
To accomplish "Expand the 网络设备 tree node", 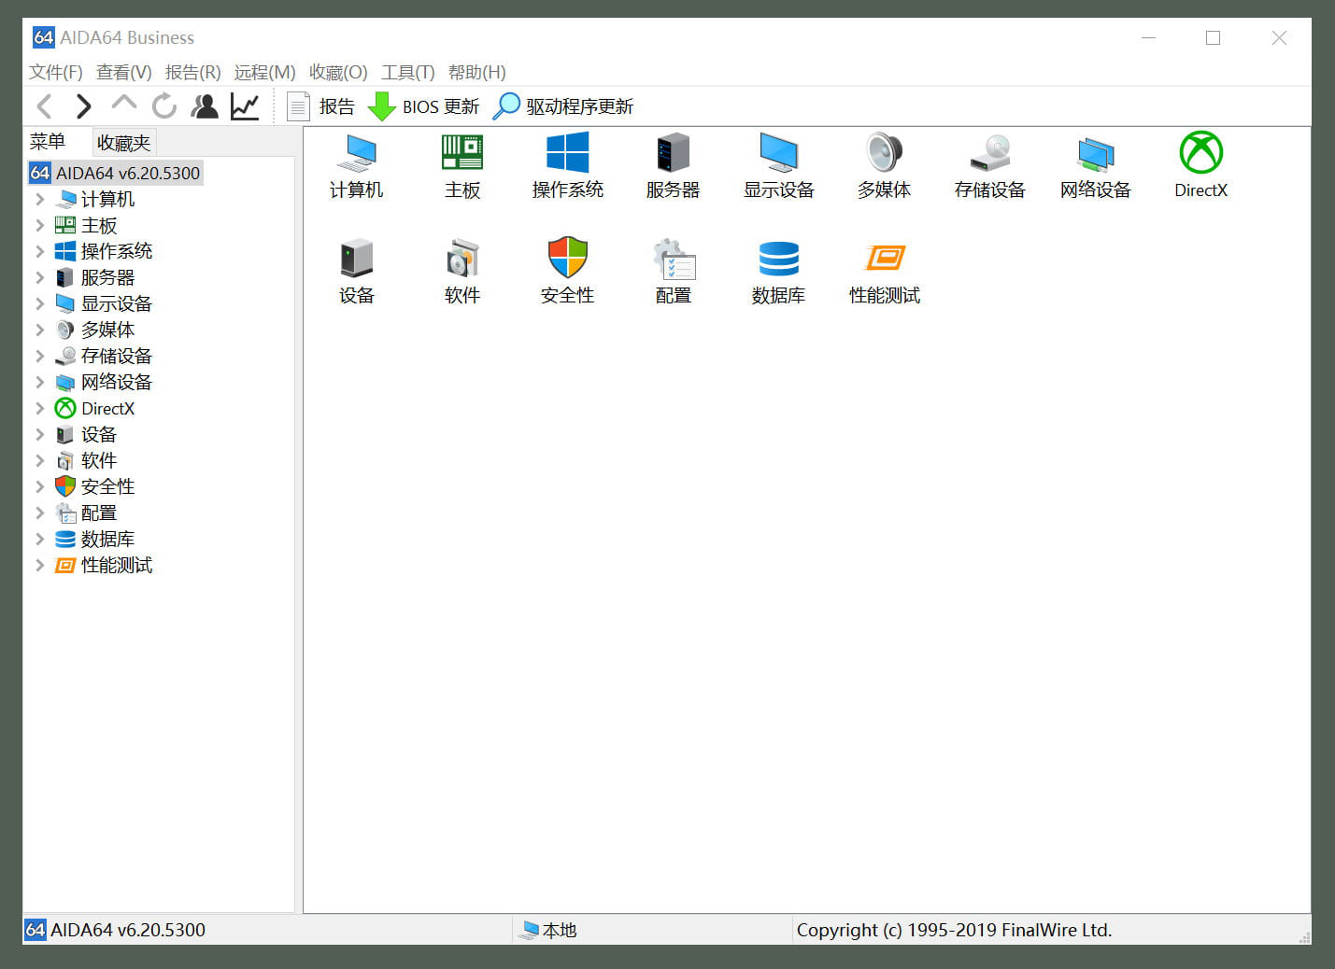I will pyautogui.click(x=39, y=382).
